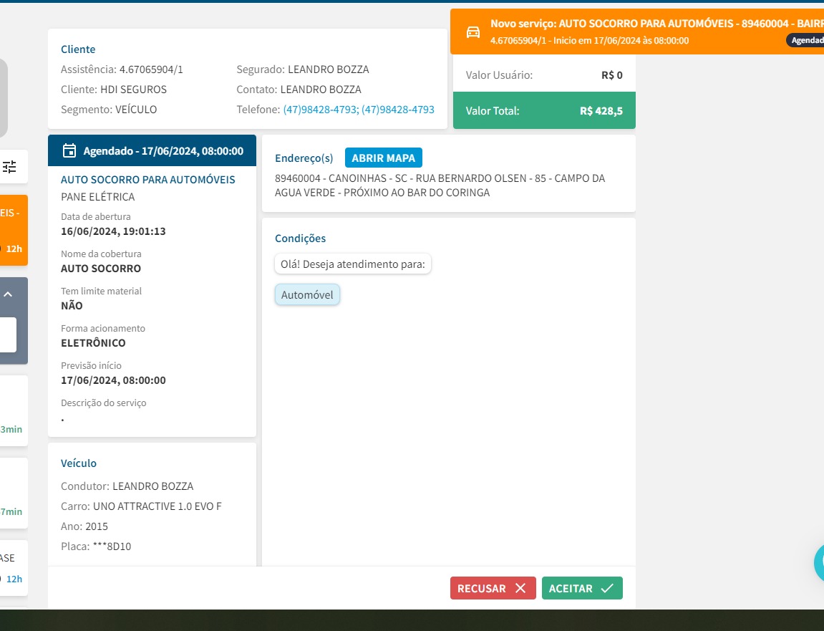Screen dimensions: 824x631
Task: Click the ABRIR MAPA button
Action: (x=384, y=158)
